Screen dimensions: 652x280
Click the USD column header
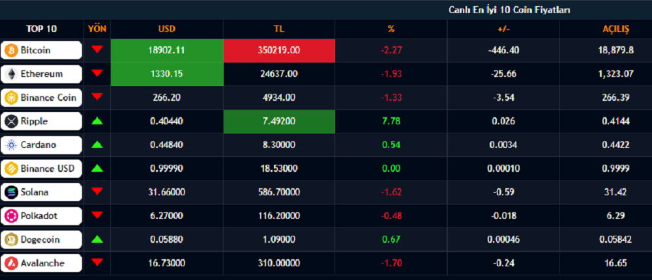(167, 29)
